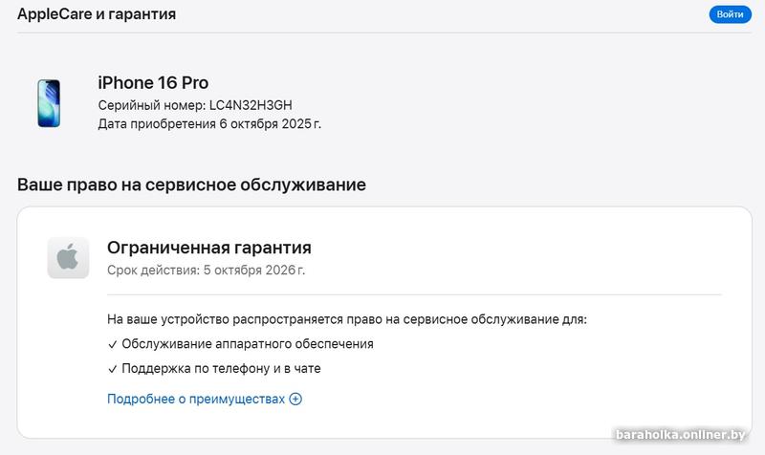Click the iPhone 16 Pro device image
The width and height of the screenshot is (765, 455).
pyautogui.click(x=47, y=104)
